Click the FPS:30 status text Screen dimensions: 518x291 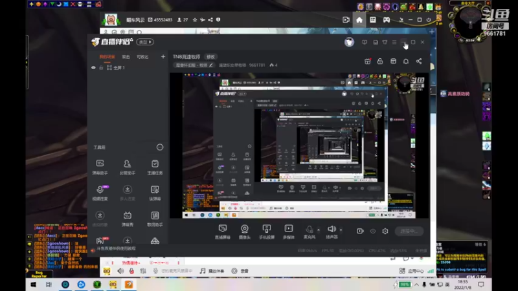click(x=328, y=251)
